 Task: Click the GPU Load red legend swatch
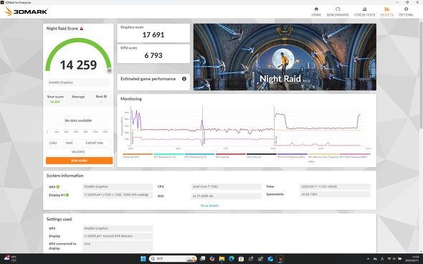[231, 154]
